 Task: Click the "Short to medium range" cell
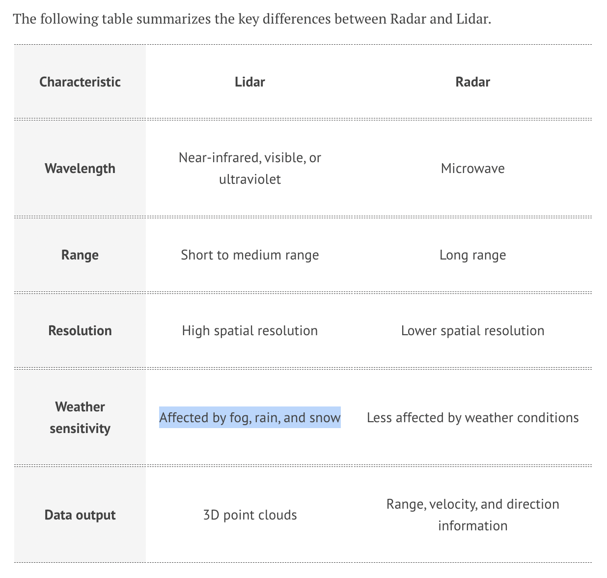(x=250, y=255)
